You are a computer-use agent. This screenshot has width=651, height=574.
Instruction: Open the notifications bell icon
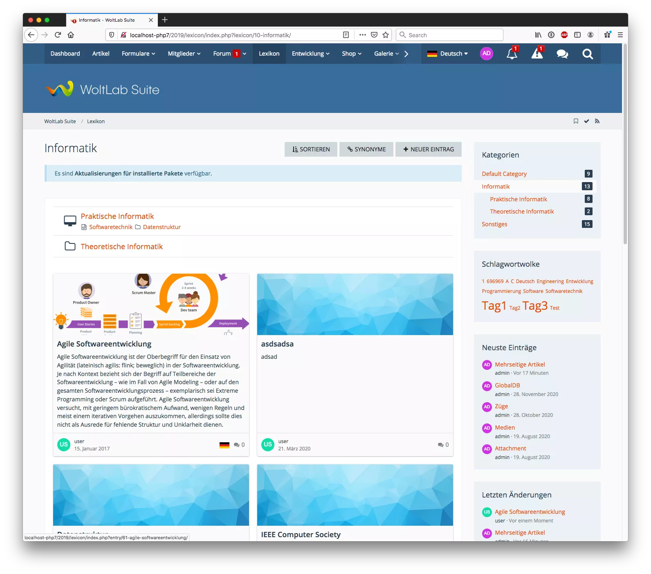pos(512,54)
